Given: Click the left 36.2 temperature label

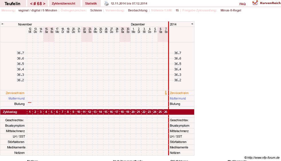Looking at the screenshot, I should (20, 80).
